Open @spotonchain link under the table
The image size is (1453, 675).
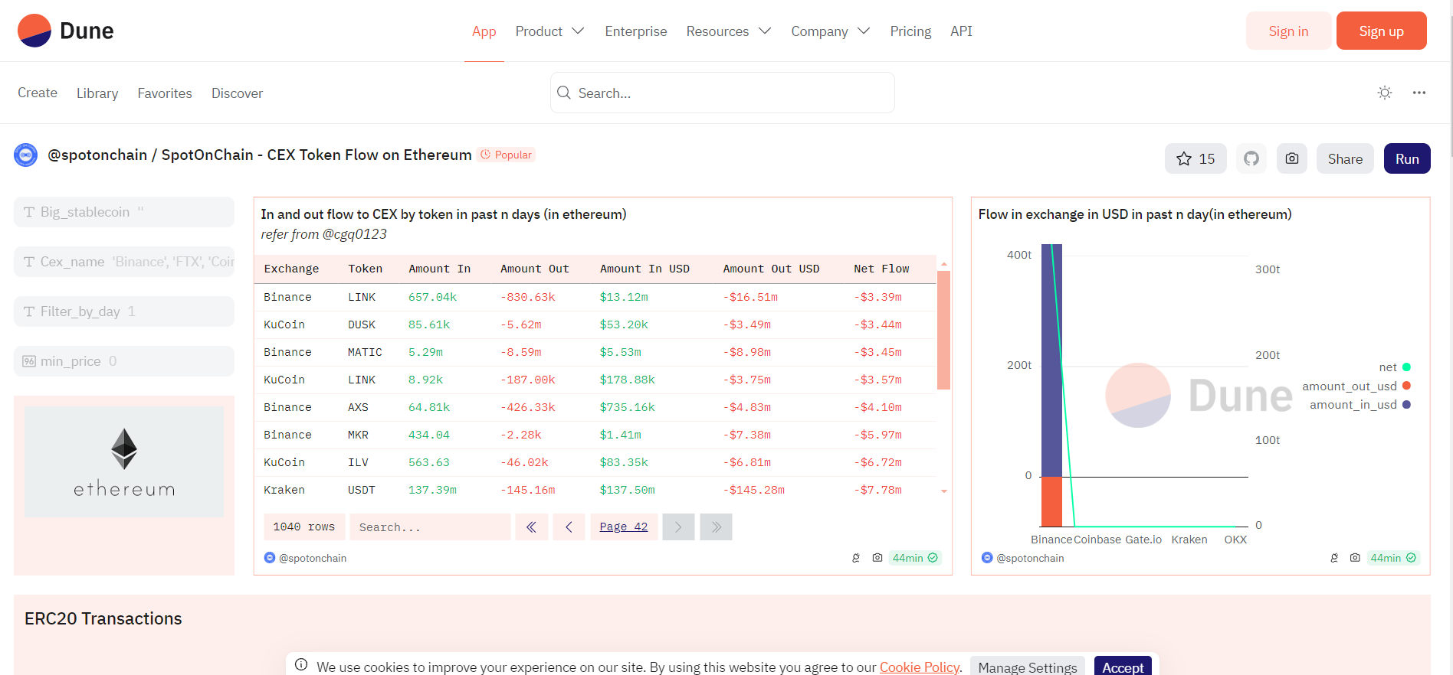(312, 558)
